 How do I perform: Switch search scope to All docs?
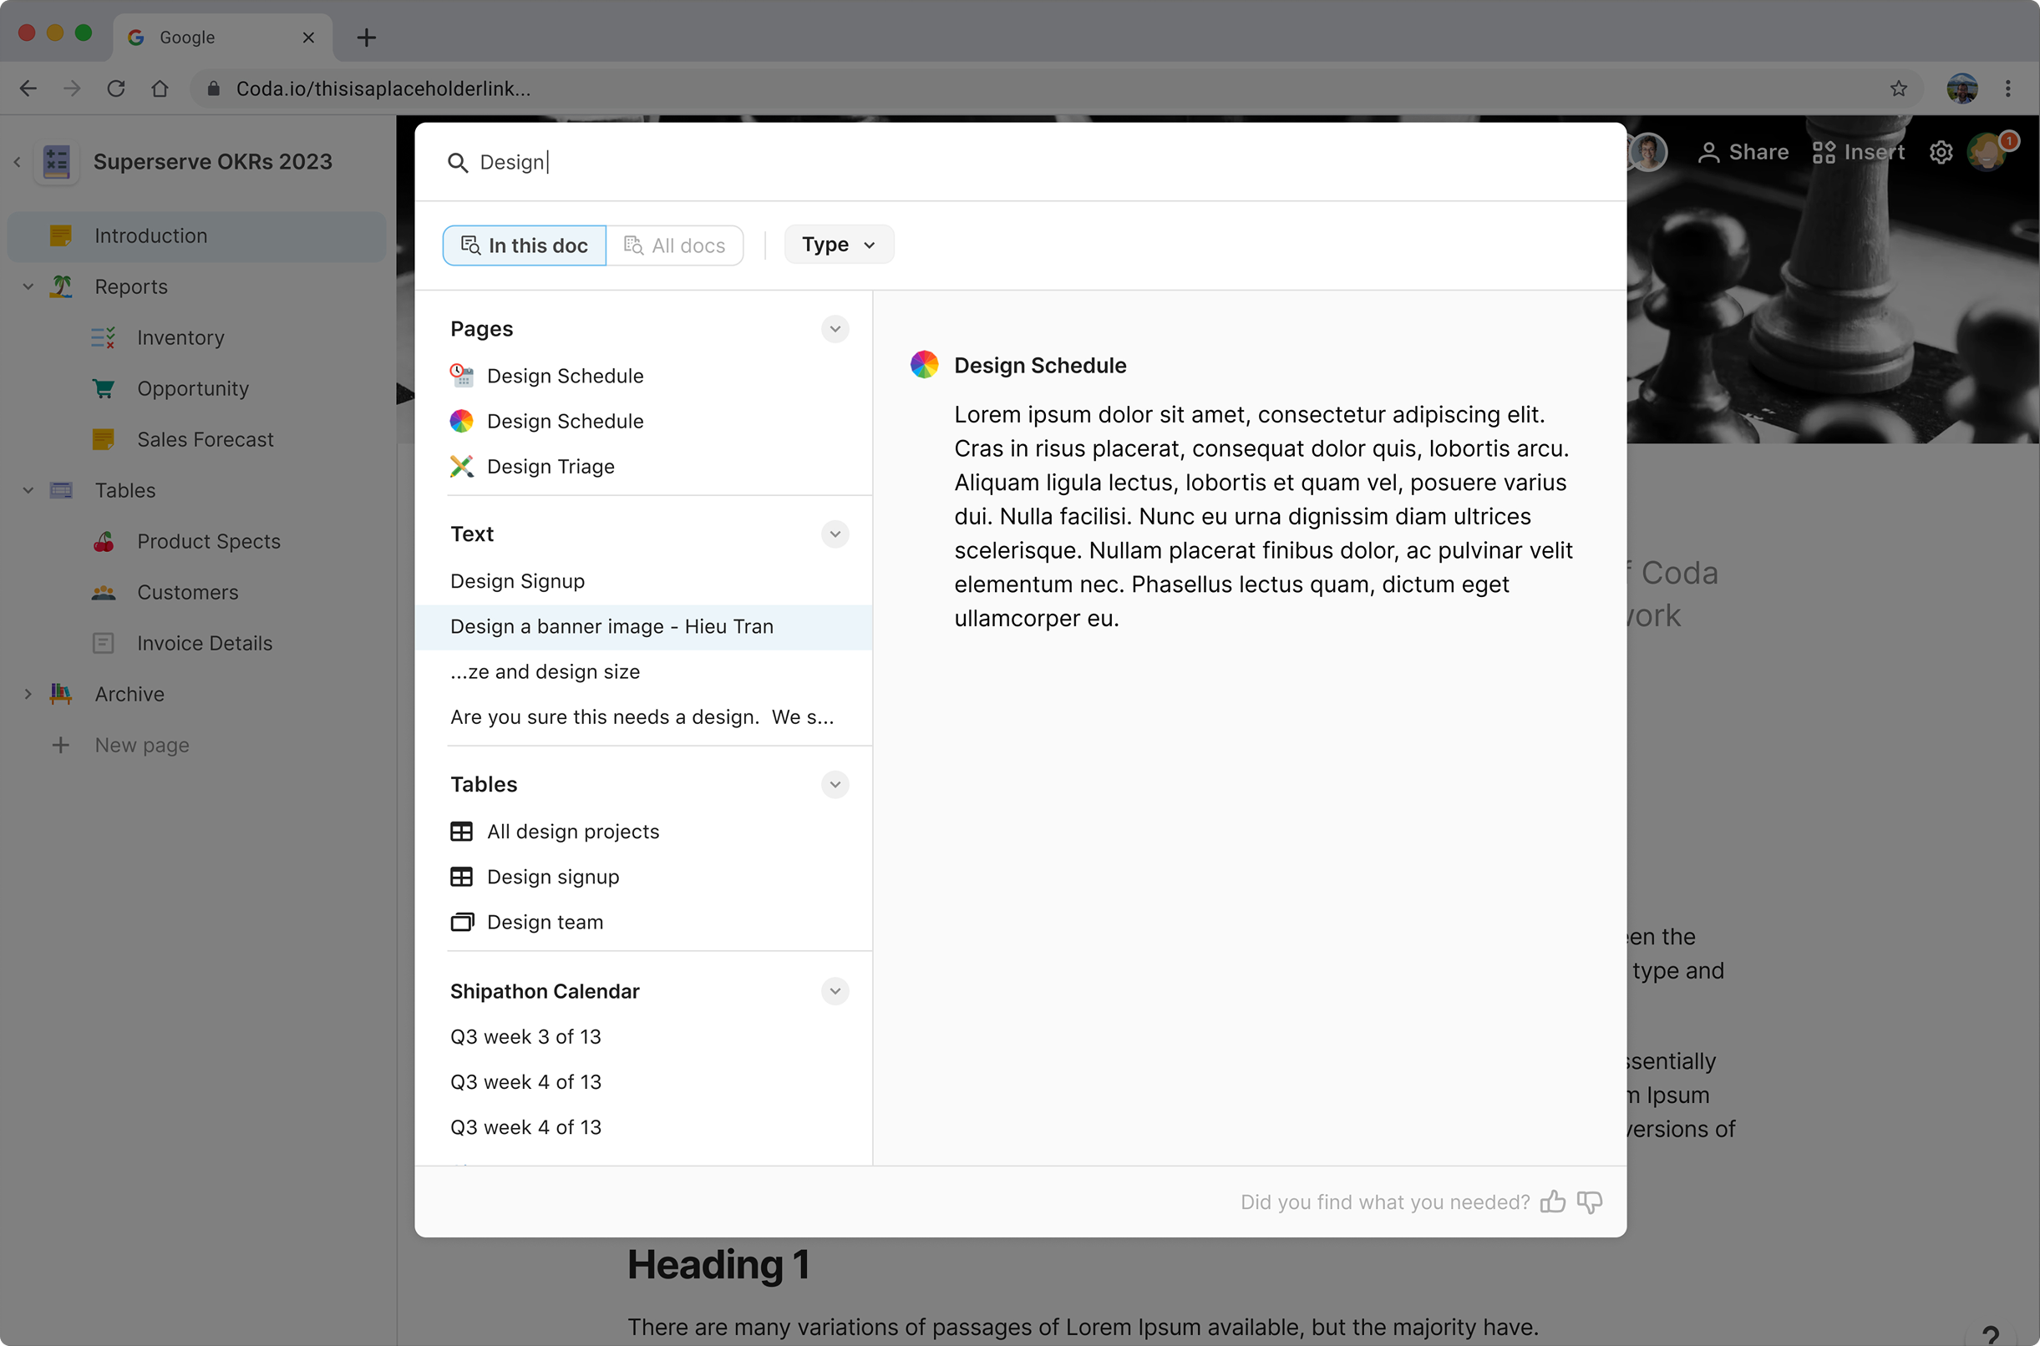coord(675,245)
